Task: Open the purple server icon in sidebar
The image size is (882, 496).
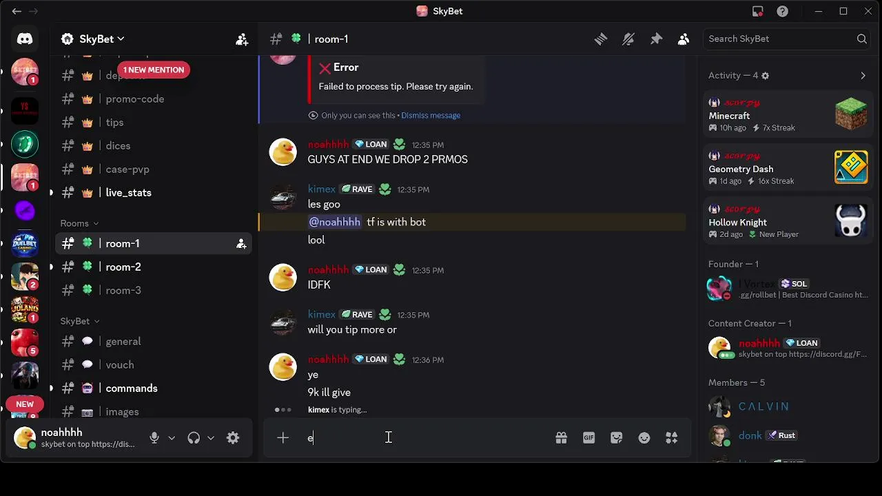Action: tap(25, 210)
